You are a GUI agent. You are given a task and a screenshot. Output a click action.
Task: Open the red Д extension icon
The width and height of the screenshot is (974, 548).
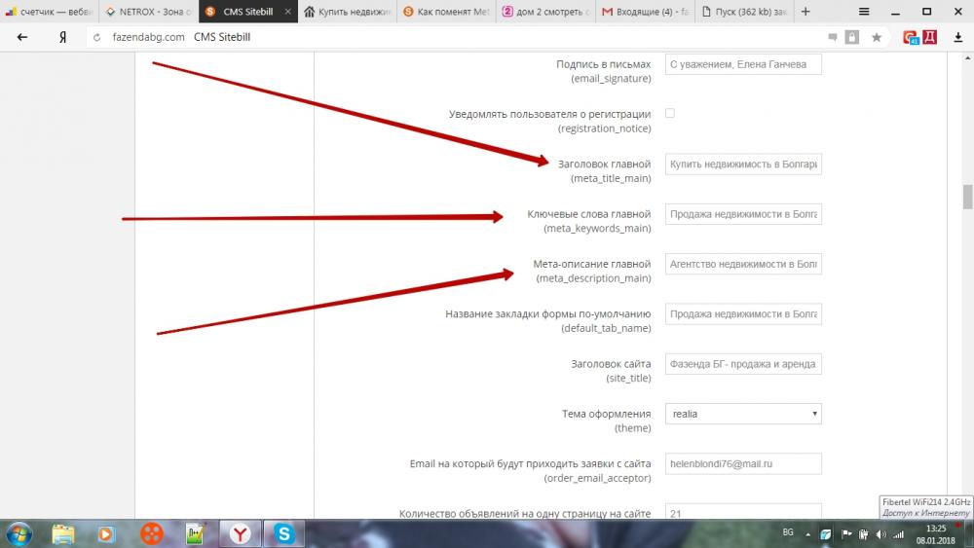pos(929,37)
